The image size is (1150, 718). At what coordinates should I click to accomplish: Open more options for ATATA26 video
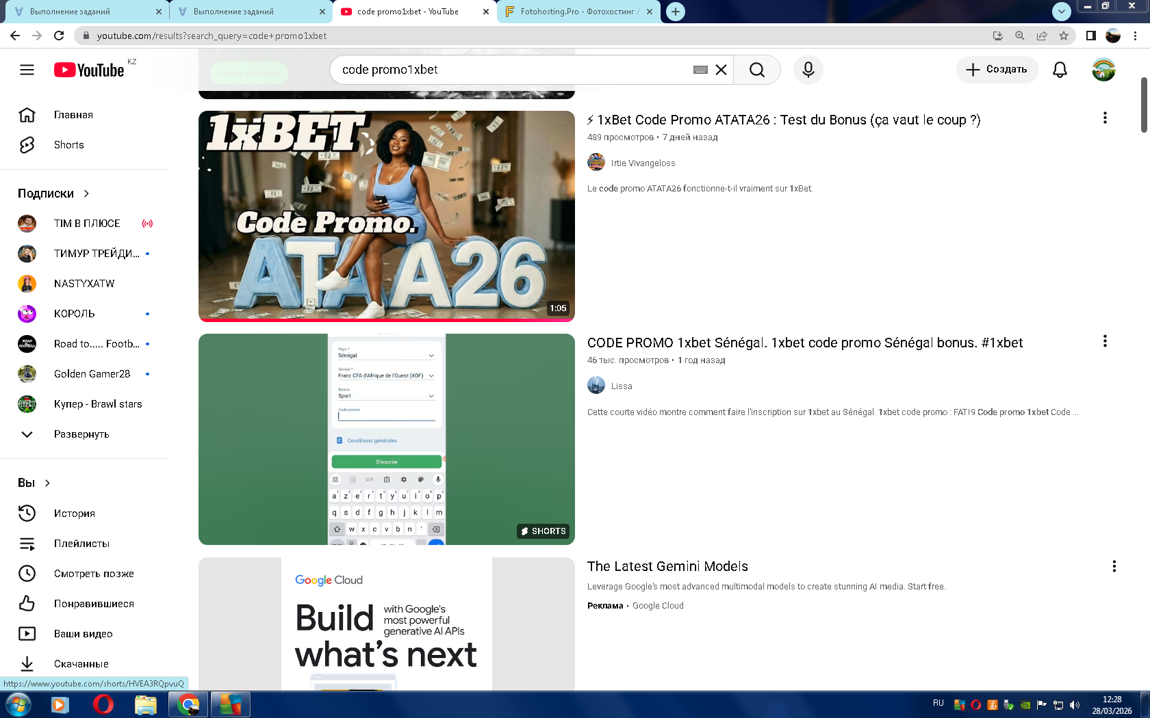(1105, 118)
